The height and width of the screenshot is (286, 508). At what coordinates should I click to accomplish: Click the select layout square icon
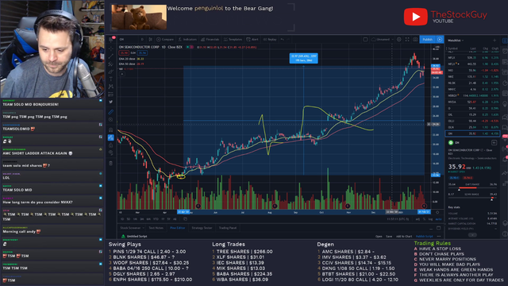365,40
